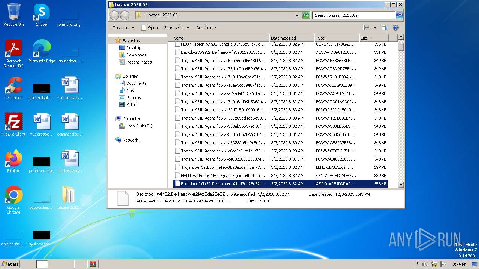Open Explorer help icon
Screen dimensions: 479x269
(x=396, y=28)
